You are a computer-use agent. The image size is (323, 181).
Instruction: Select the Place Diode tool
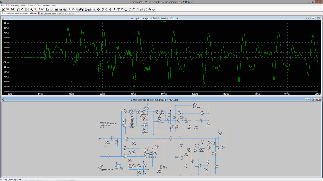click(118, 9)
